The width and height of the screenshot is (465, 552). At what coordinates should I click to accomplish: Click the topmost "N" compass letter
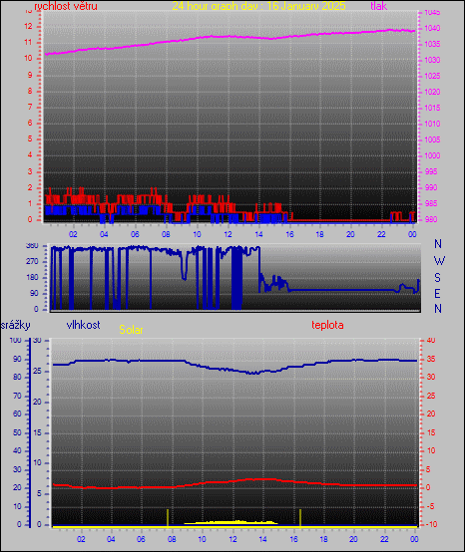(x=438, y=243)
